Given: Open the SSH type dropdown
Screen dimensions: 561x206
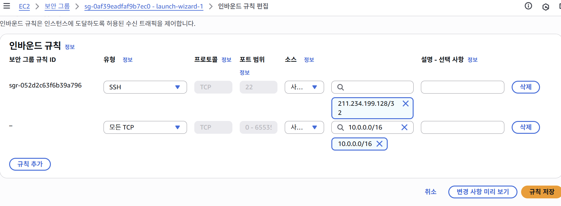Looking at the screenshot, I should pyautogui.click(x=145, y=87).
